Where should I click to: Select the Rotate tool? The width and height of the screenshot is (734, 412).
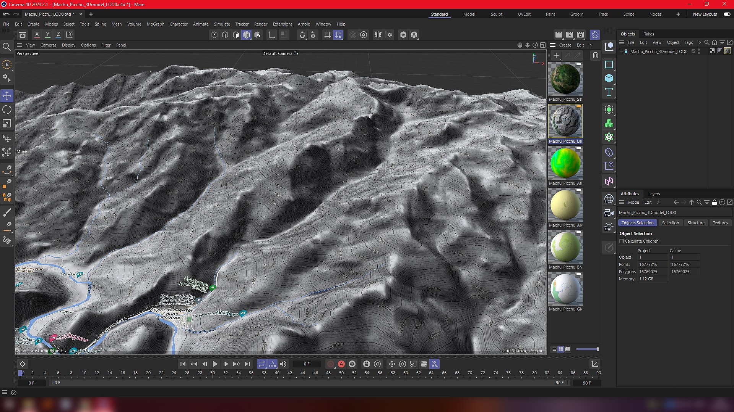click(7, 110)
